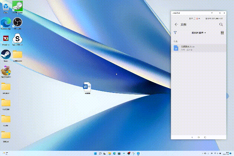Select the Sogou S desktop icon

pos(17,39)
